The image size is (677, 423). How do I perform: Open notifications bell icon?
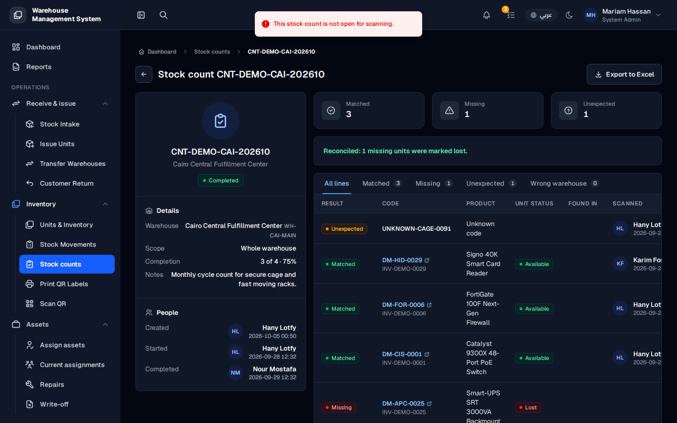tap(487, 15)
